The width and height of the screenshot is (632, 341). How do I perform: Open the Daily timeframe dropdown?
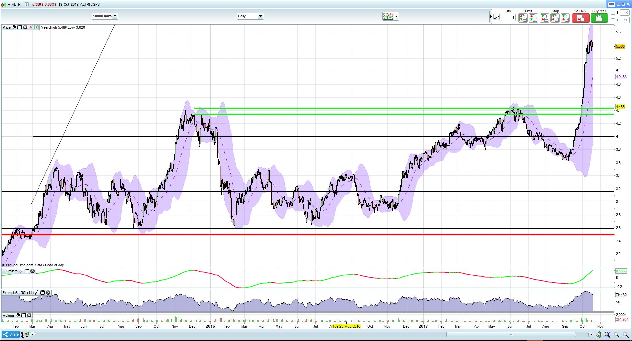click(x=250, y=16)
